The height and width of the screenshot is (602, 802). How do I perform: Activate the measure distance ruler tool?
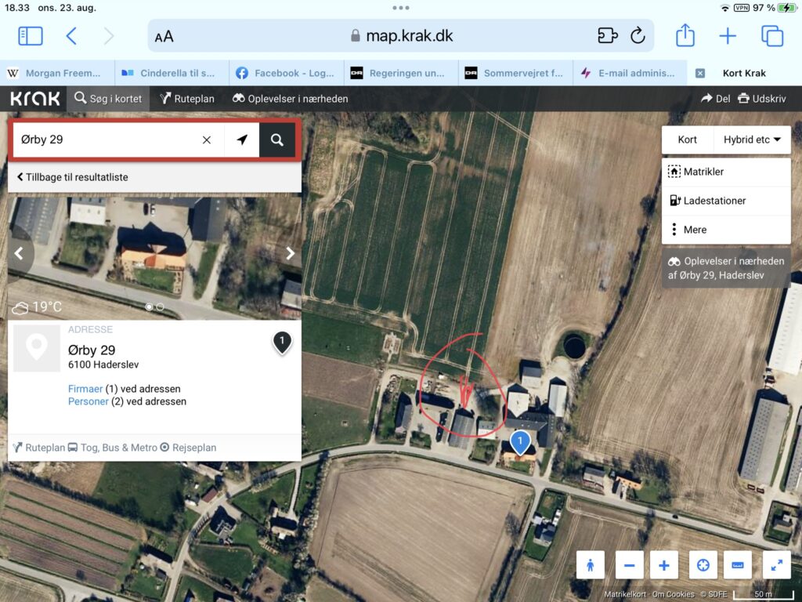(738, 564)
